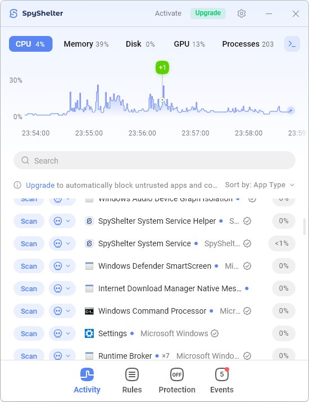
Task: Open the Sort by App Type dropdown
Action: coord(260,185)
